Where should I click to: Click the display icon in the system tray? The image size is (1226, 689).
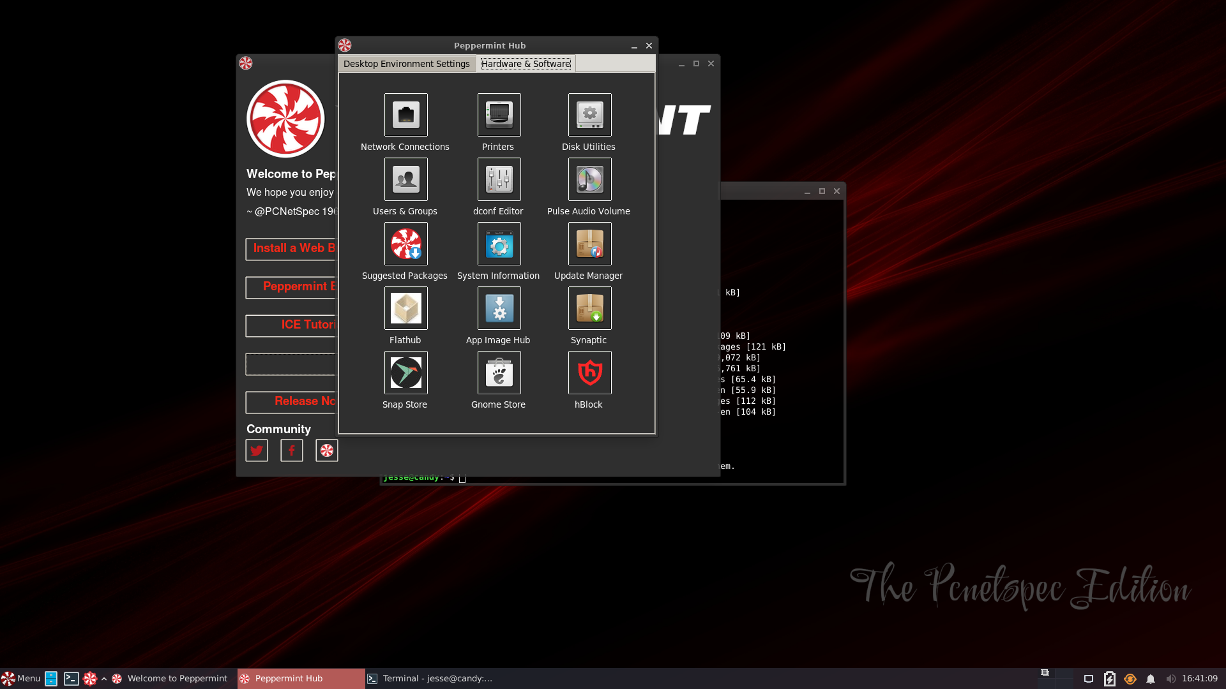[1089, 679]
